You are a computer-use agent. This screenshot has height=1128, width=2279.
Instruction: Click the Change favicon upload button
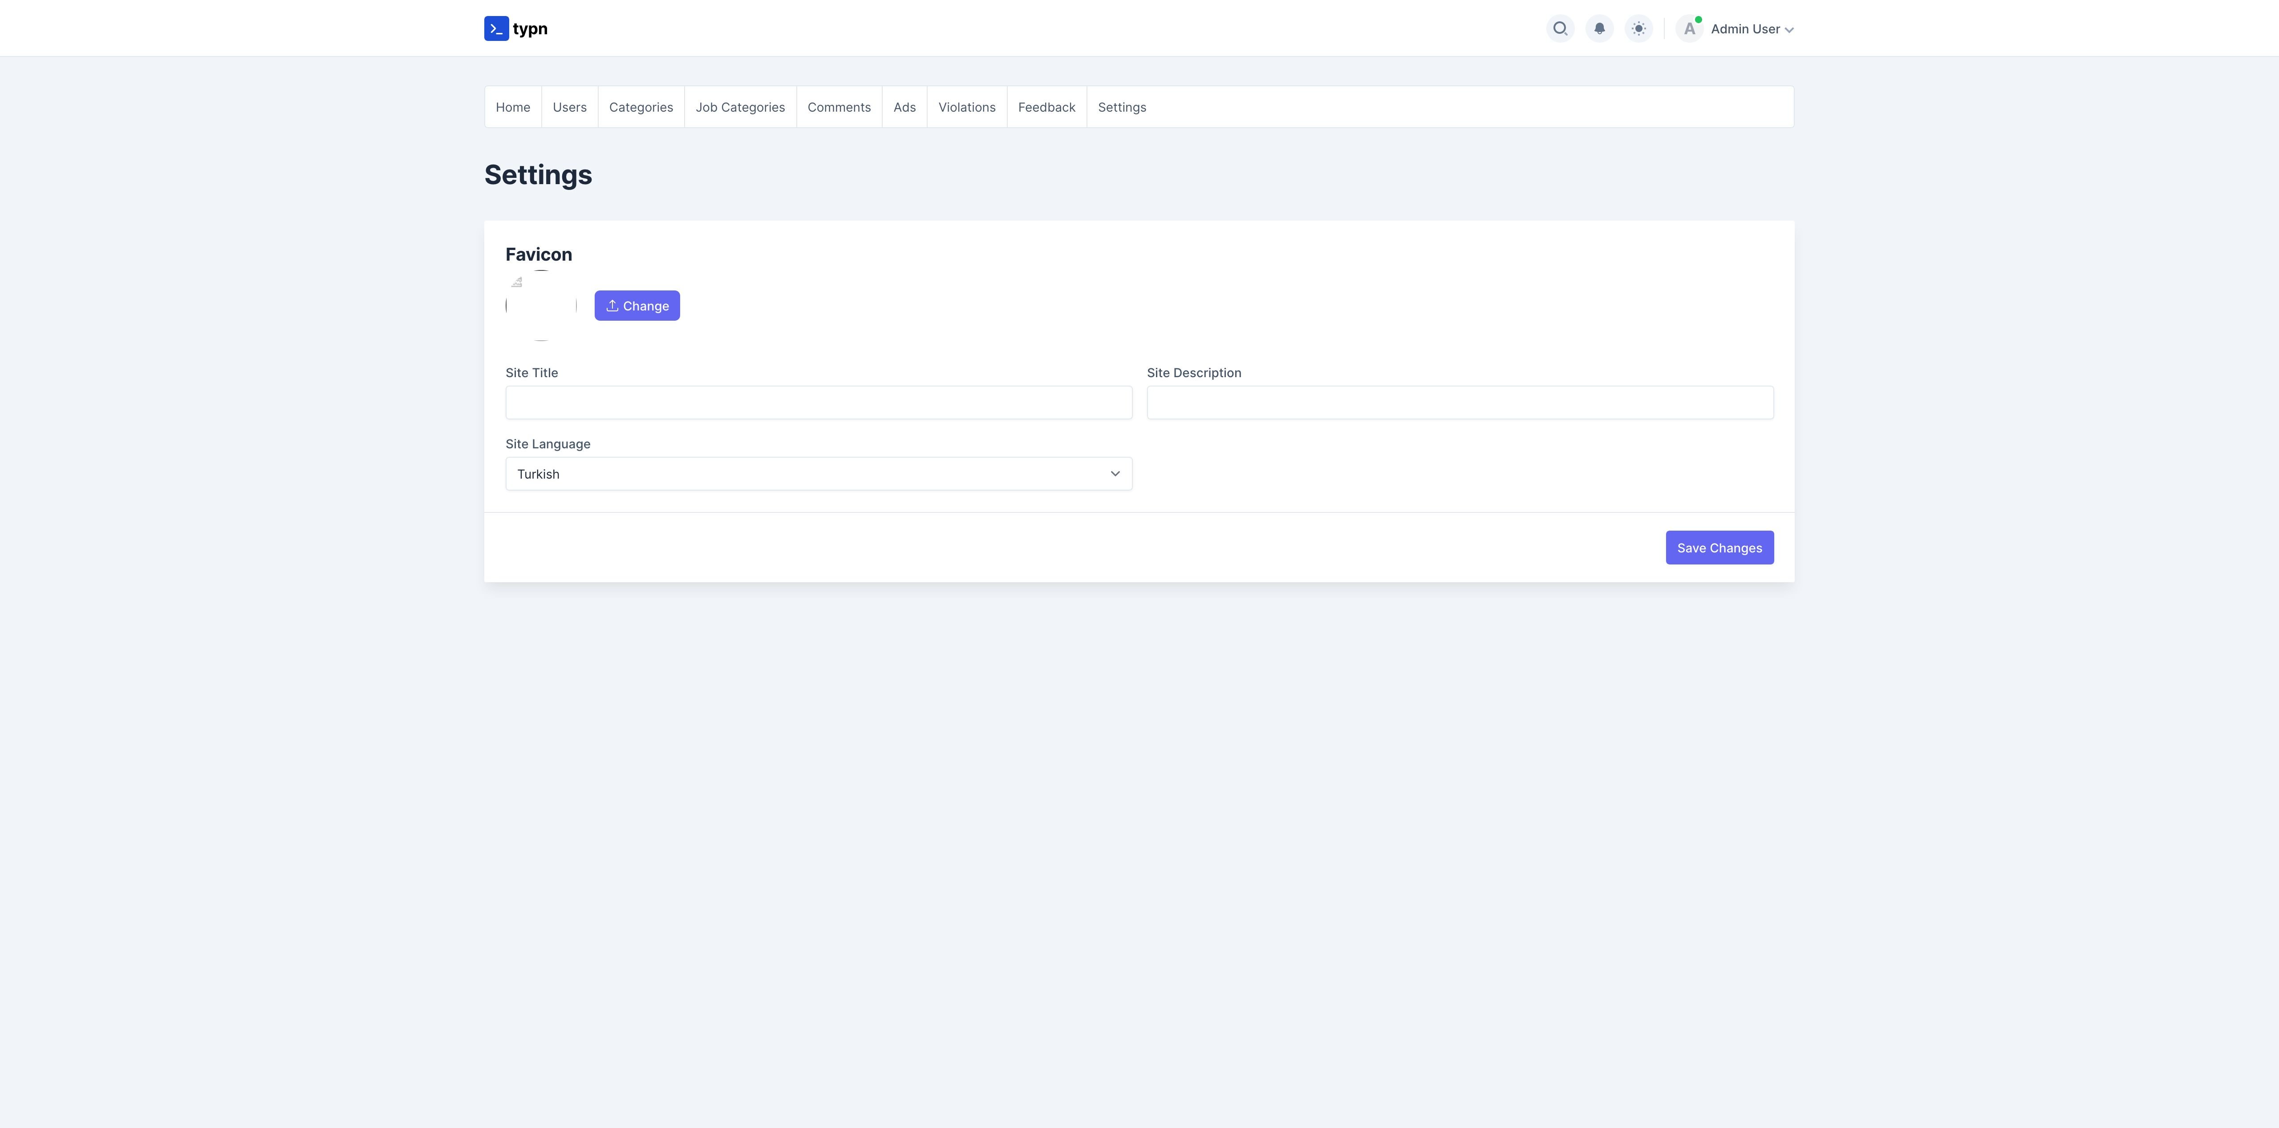(x=637, y=306)
